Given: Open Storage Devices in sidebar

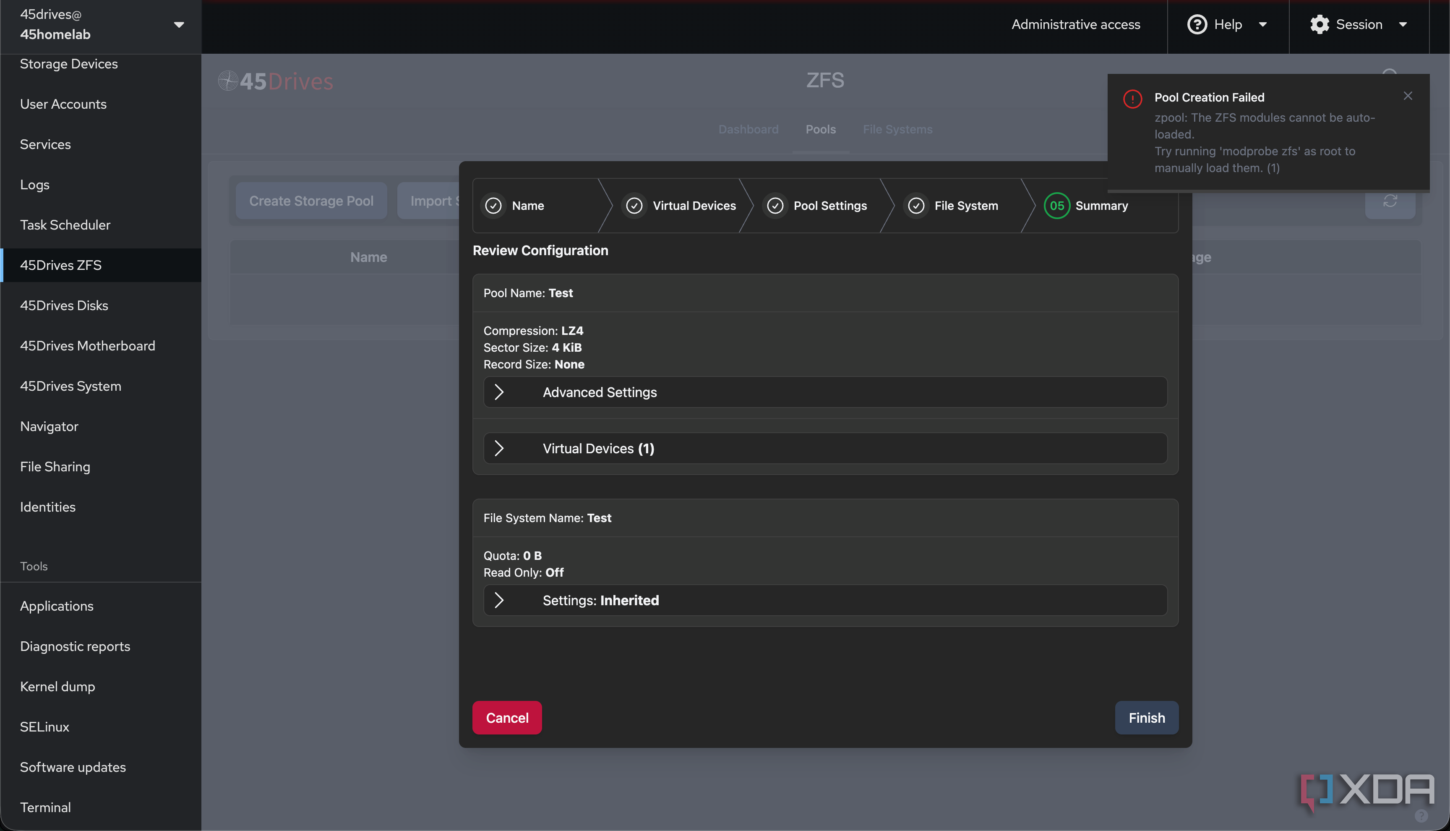Looking at the screenshot, I should [x=101, y=64].
